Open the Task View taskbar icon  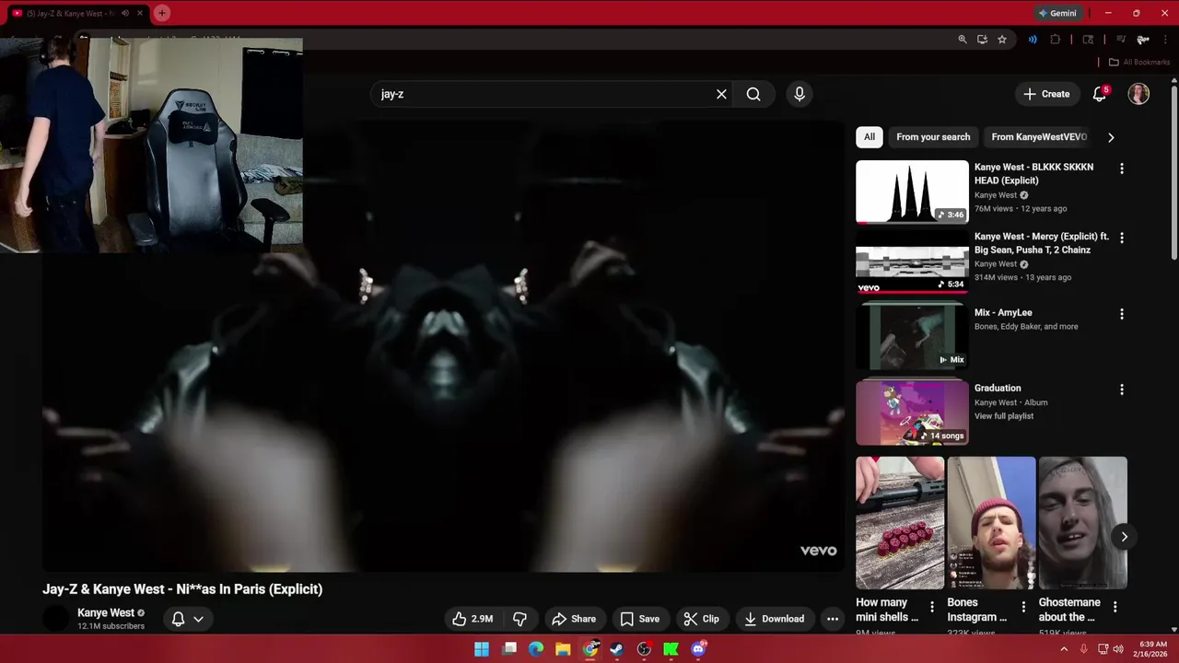pos(509,649)
